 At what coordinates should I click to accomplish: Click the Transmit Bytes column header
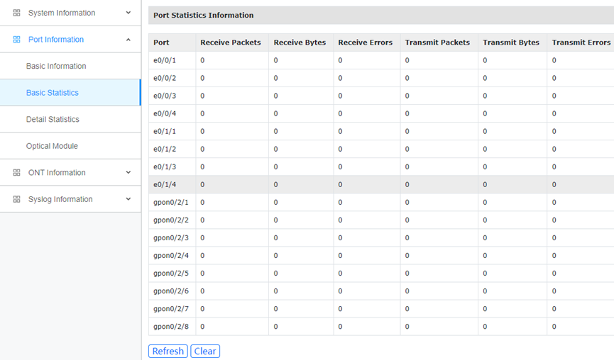(x=511, y=43)
